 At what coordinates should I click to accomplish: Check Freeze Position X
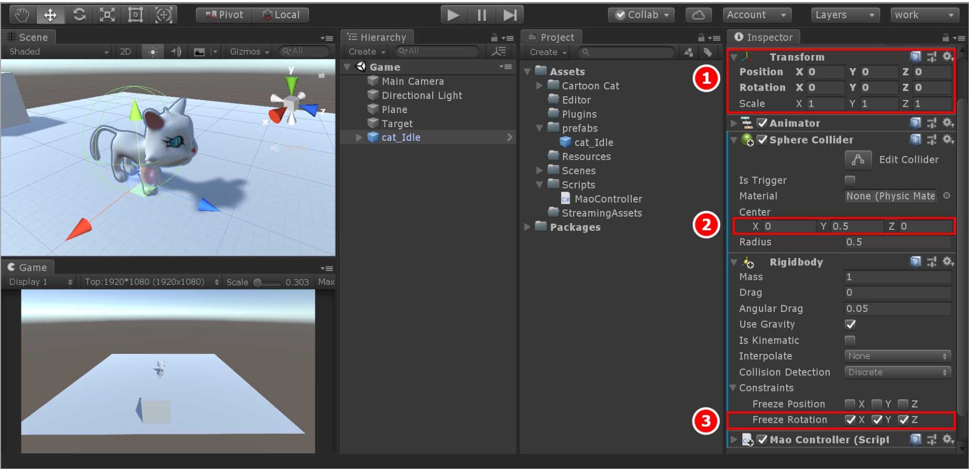(x=850, y=404)
